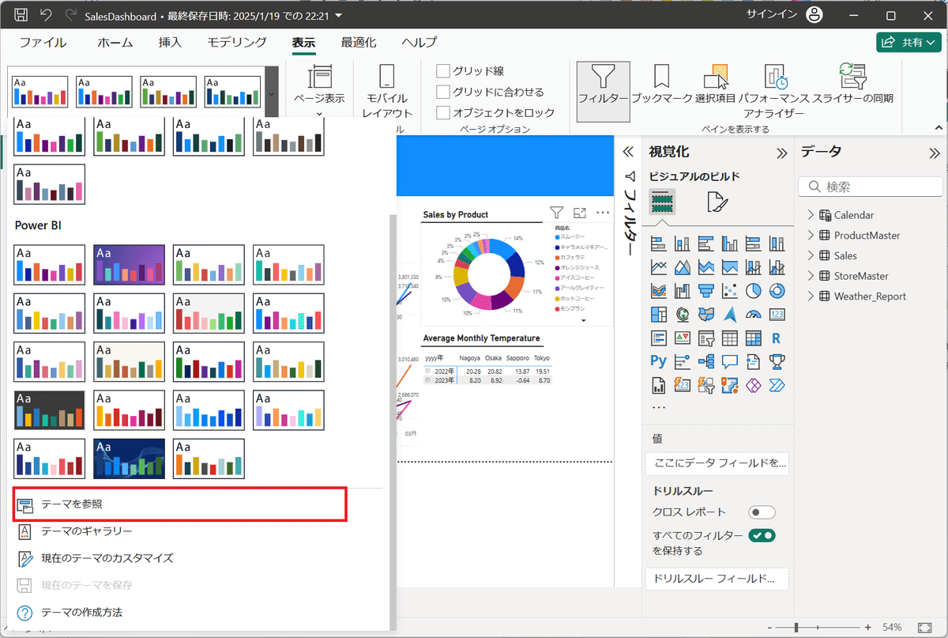Select the area chart visual icon
Image resolution: width=948 pixels, height=638 pixels.
point(682,267)
